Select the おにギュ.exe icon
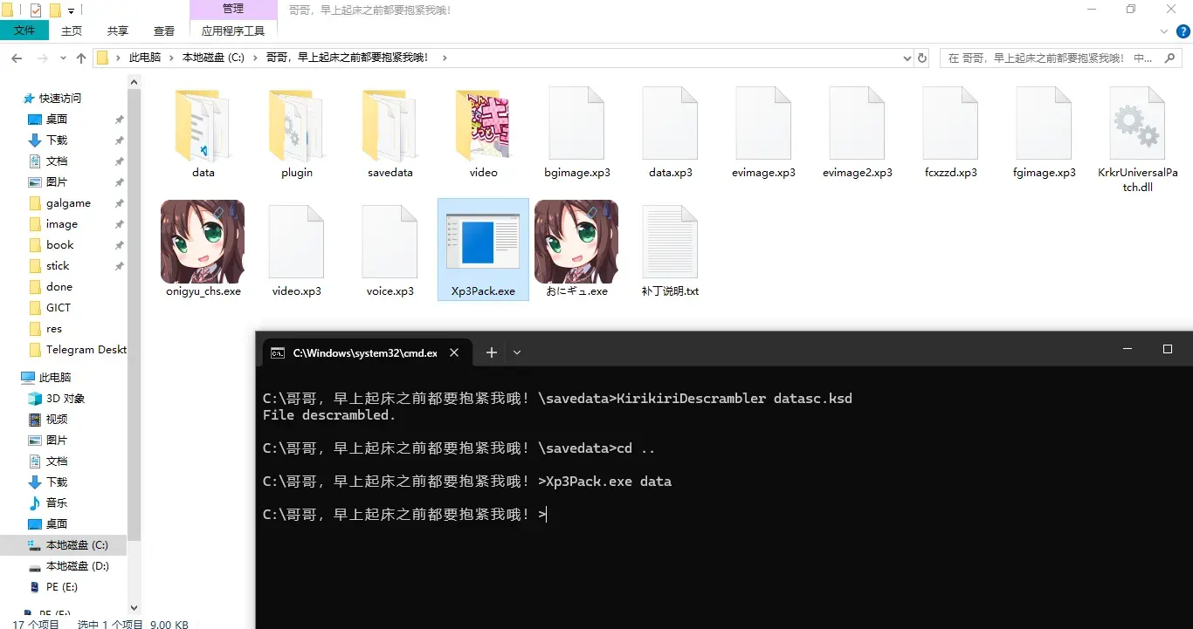The width and height of the screenshot is (1193, 629). (576, 242)
